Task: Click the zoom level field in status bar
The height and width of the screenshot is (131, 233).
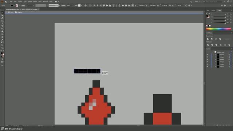Action: [x=8, y=126]
